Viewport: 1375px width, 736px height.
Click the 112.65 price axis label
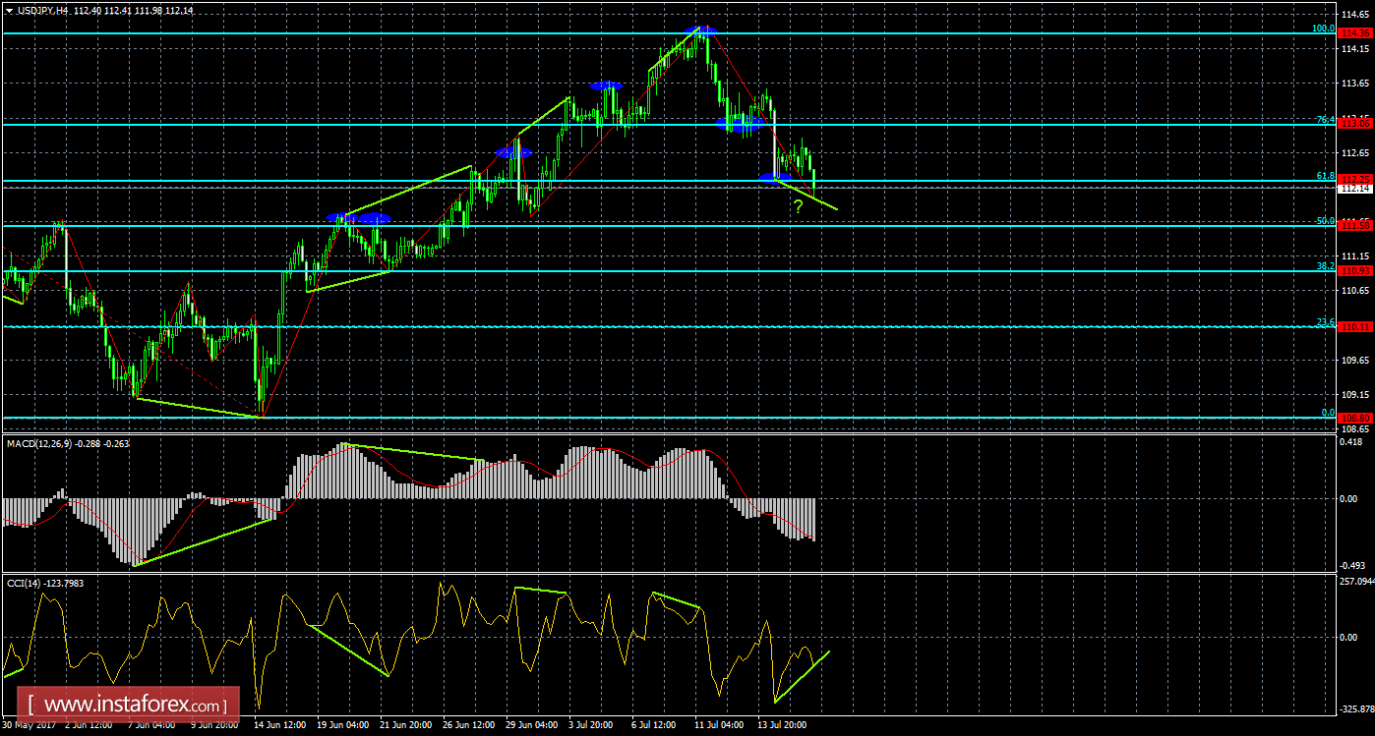tap(1355, 152)
